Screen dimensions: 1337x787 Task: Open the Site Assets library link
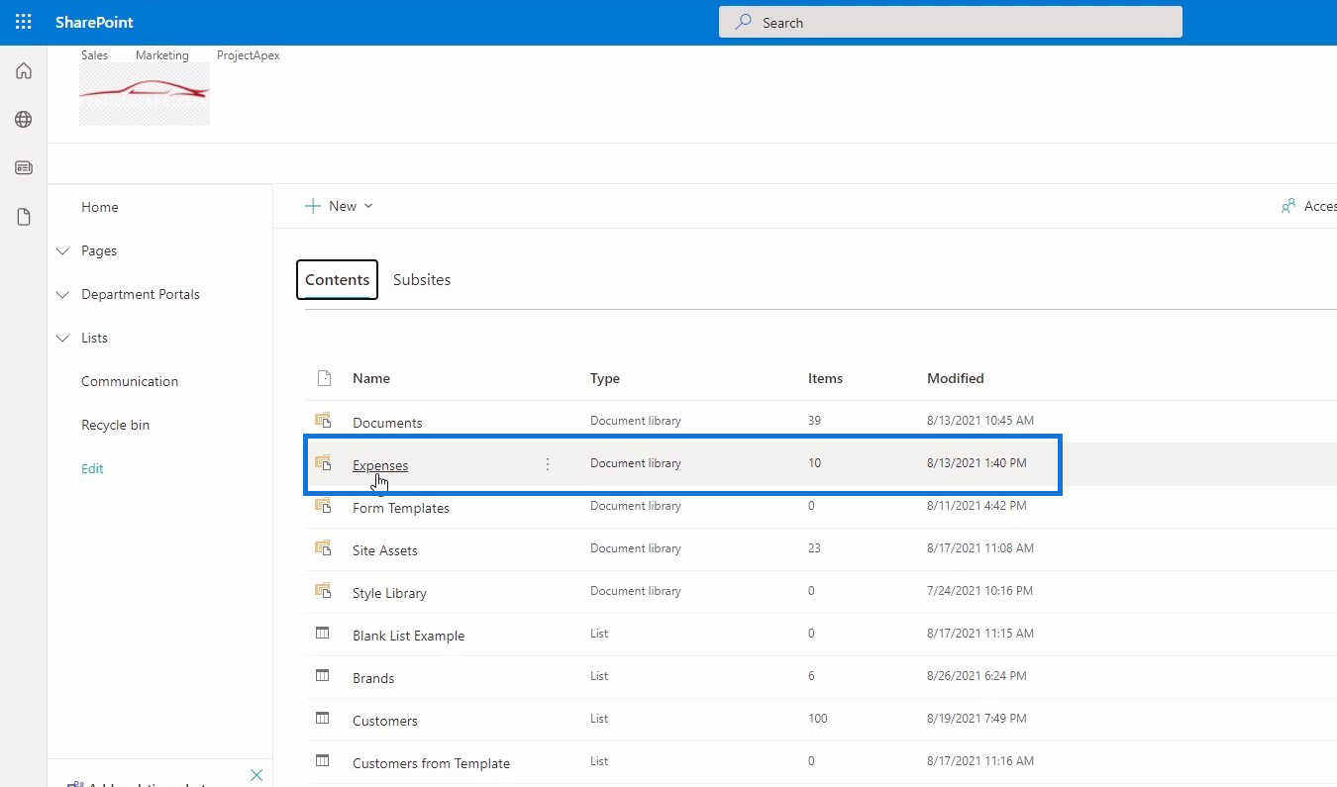click(x=385, y=550)
